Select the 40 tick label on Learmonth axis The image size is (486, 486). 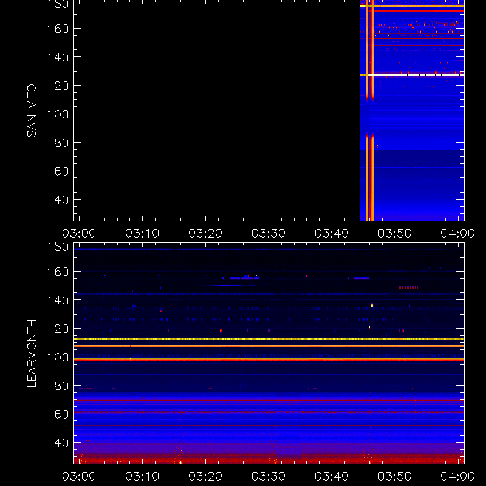click(x=61, y=443)
